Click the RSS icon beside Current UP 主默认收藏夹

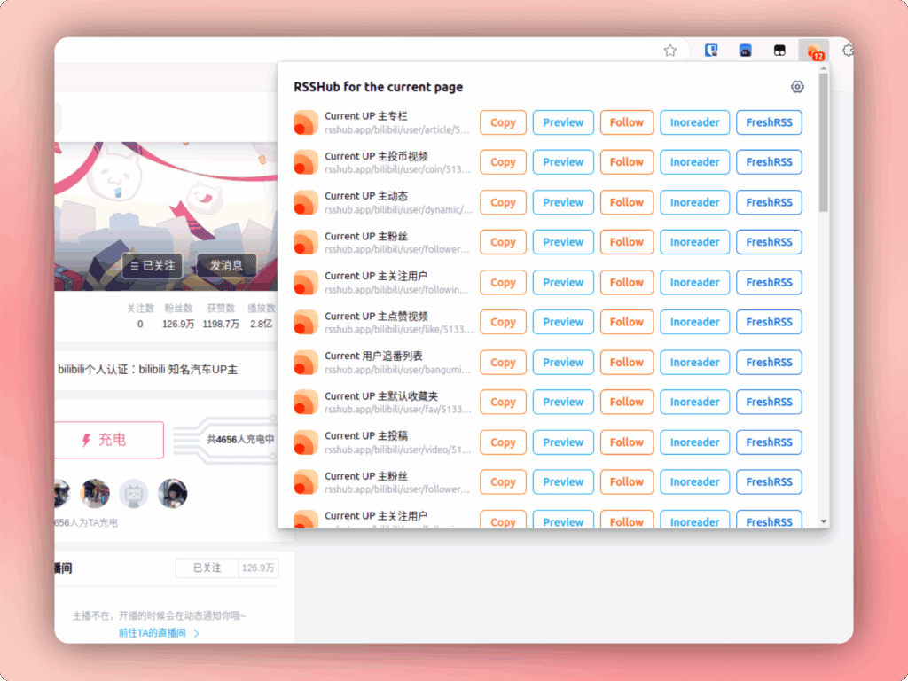(306, 402)
